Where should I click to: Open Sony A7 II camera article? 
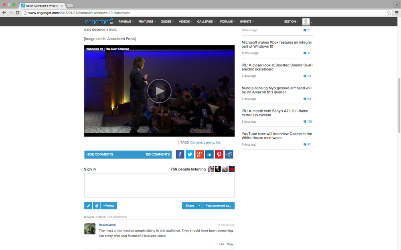(x=275, y=113)
